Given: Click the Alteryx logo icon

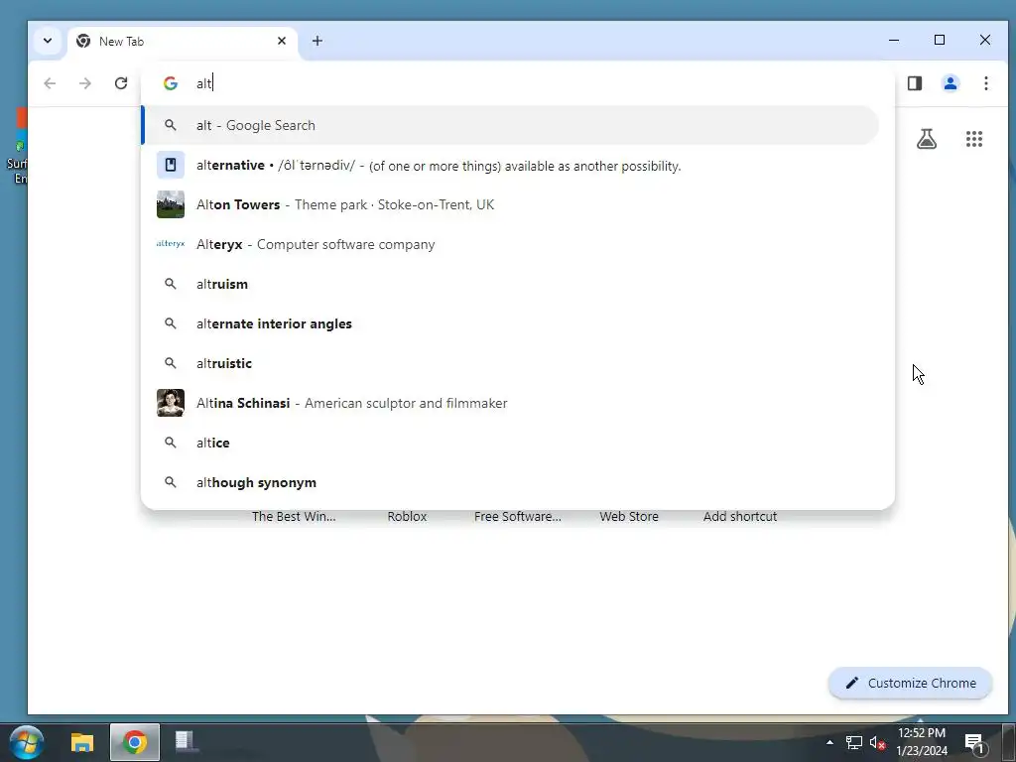Looking at the screenshot, I should 171,244.
